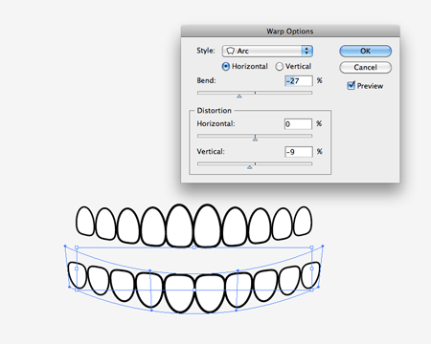Click the top center handle of warp box

coord(194,247)
